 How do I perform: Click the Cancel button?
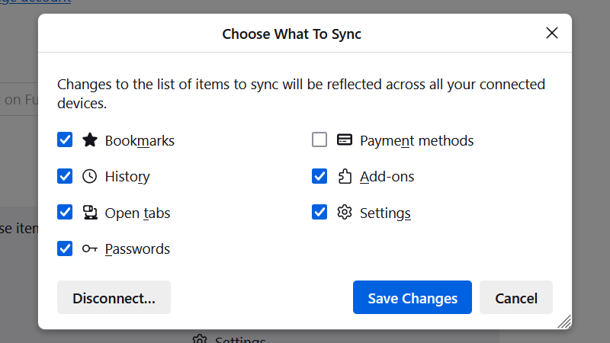point(516,298)
